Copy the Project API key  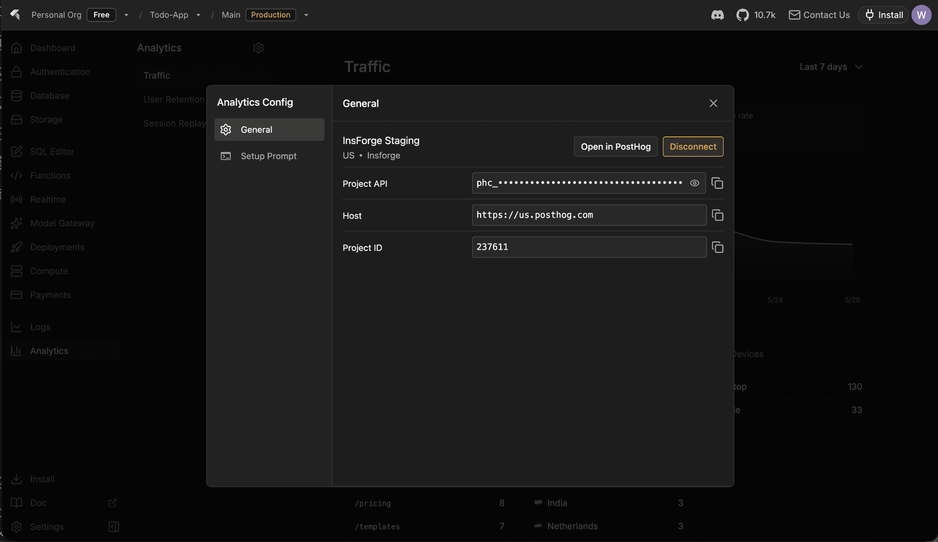point(717,183)
